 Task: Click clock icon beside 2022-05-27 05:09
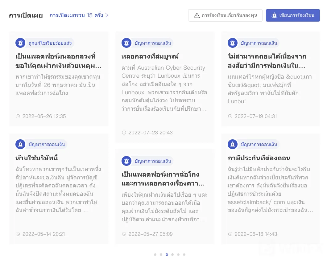tap(124, 234)
